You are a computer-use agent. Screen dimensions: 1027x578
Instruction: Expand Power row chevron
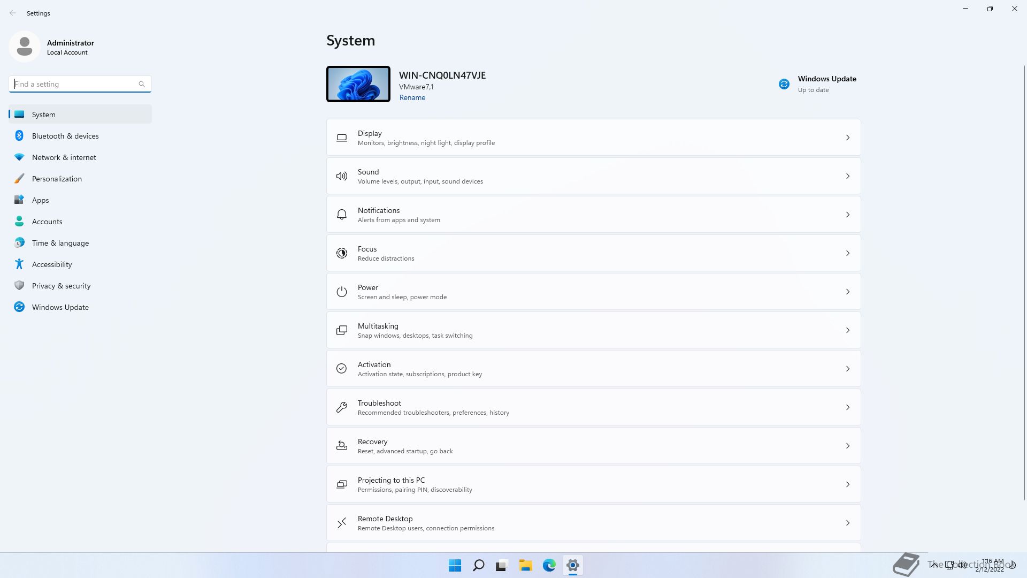[848, 292]
